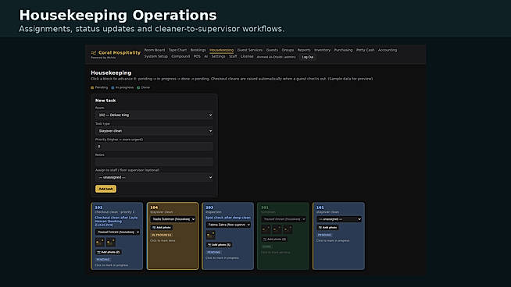The image size is (511, 287).
Task: Open Guest Services tab
Action: pyautogui.click(x=249, y=50)
